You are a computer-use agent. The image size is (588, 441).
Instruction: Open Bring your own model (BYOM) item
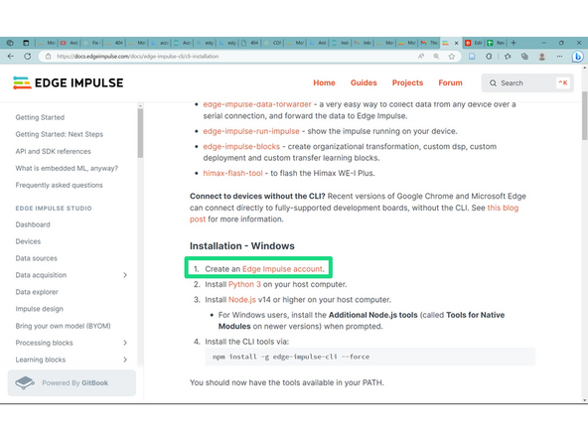coord(63,326)
